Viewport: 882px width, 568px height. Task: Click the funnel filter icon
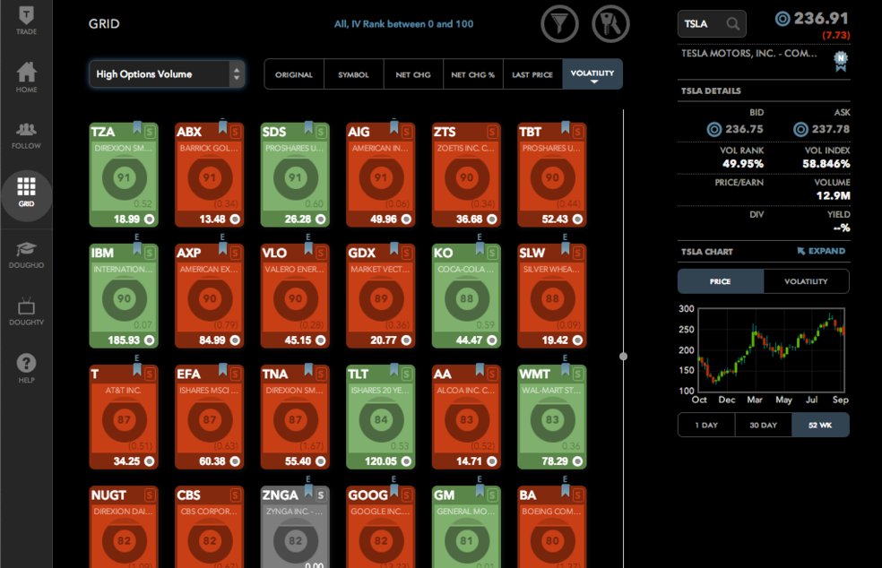click(559, 23)
